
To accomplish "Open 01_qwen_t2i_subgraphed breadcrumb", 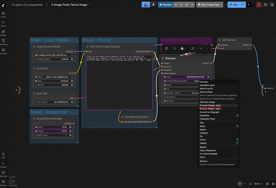I will coord(27,5).
